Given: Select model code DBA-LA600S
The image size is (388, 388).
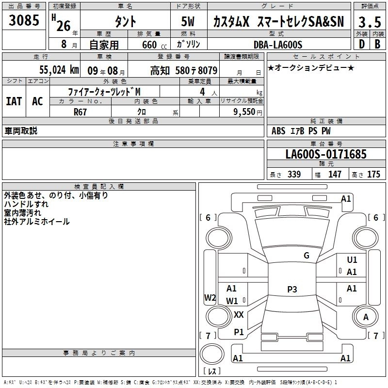Looking at the screenshot, I should coord(278,45).
